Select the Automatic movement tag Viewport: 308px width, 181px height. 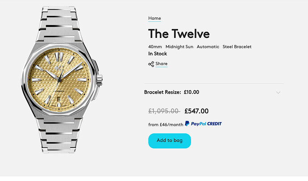208,47
